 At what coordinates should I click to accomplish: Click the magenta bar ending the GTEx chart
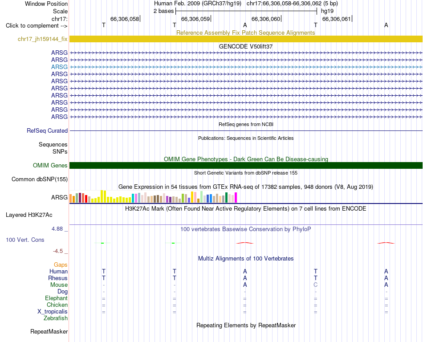click(236, 197)
